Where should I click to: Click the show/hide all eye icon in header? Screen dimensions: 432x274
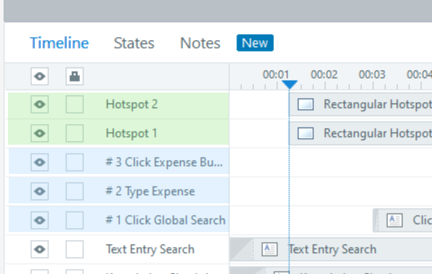tap(40, 77)
